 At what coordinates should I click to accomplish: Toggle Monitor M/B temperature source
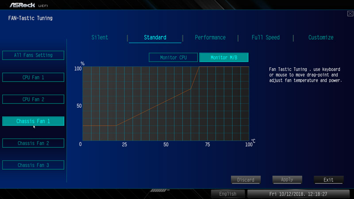tap(224, 57)
